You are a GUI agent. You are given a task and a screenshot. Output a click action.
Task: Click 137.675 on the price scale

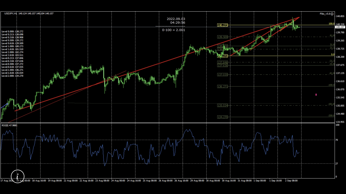[340, 65]
